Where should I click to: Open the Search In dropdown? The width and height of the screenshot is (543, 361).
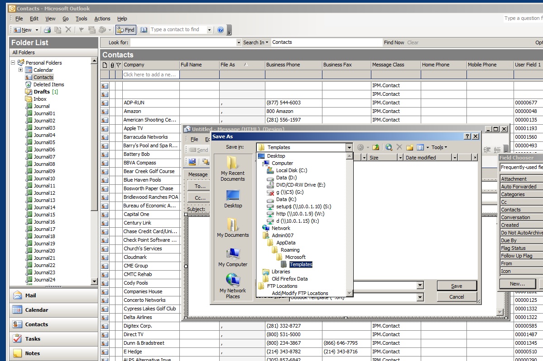click(x=255, y=42)
